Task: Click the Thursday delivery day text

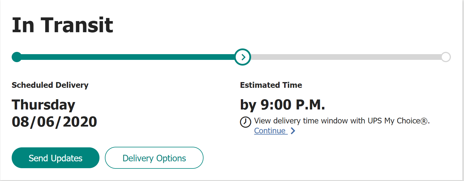Action: pyautogui.click(x=43, y=105)
